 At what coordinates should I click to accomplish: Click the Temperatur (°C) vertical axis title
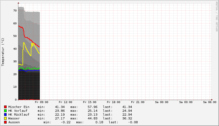tap(3, 52)
